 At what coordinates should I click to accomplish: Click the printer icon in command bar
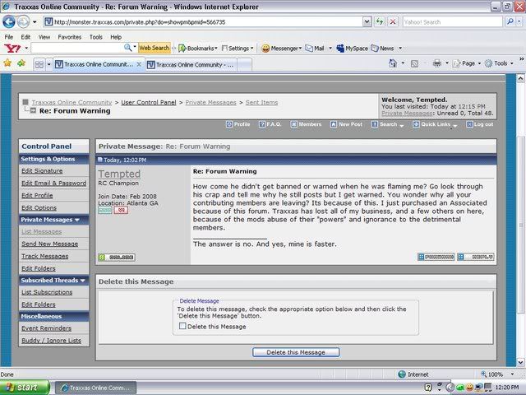[436, 63]
